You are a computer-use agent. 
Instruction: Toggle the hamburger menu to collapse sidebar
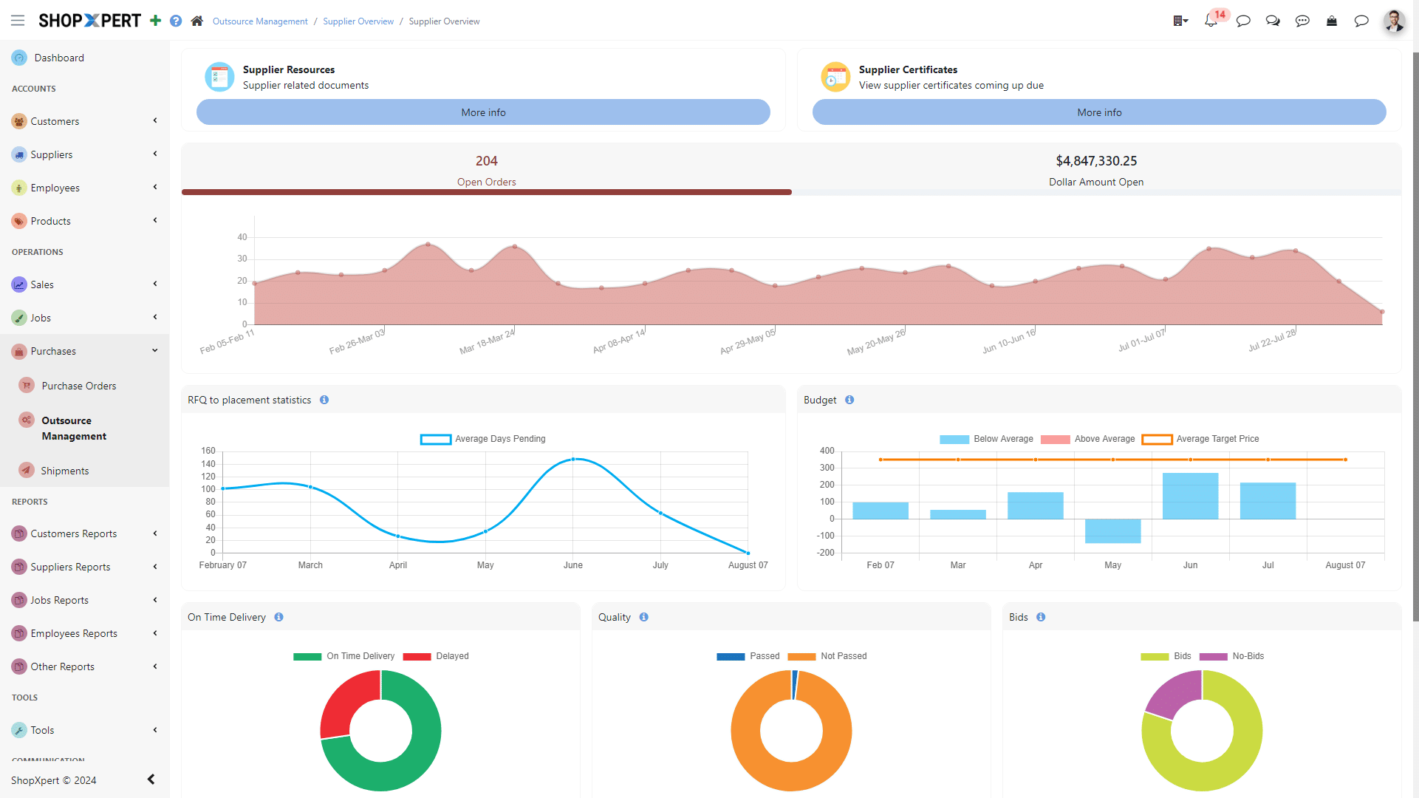pyautogui.click(x=18, y=21)
